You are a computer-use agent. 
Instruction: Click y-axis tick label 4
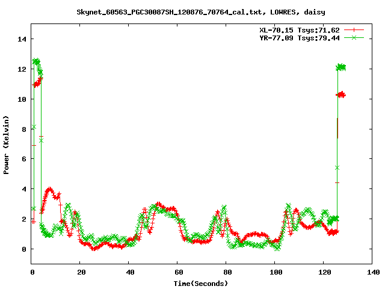click(x=24, y=189)
